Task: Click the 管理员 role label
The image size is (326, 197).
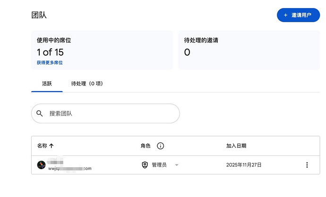Action: tap(159, 165)
